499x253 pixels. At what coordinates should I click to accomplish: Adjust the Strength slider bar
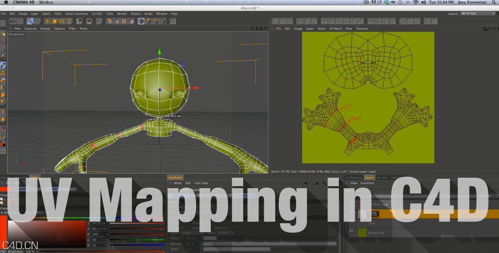(x=270, y=244)
